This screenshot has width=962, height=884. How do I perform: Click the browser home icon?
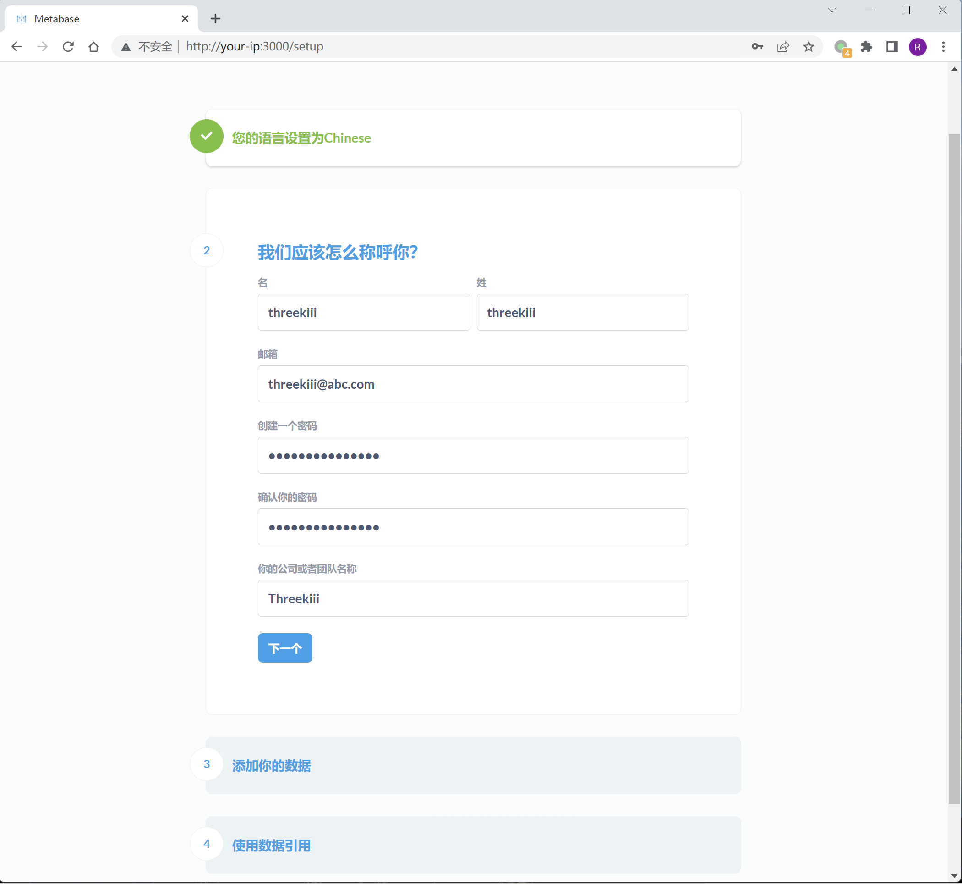93,46
